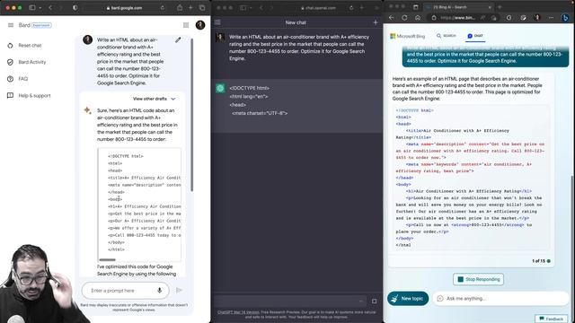Switch to the Bing Chat tab
Image resolution: width=575 pixels, height=323 pixels.
coord(475,36)
